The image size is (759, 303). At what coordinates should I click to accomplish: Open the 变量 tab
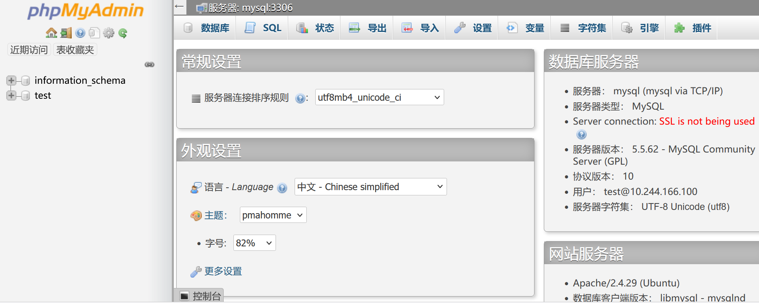click(525, 28)
